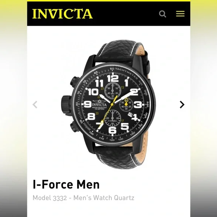The width and height of the screenshot is (217, 217).
Task: Click the yellow Invicta header logo
Action: [62, 14]
